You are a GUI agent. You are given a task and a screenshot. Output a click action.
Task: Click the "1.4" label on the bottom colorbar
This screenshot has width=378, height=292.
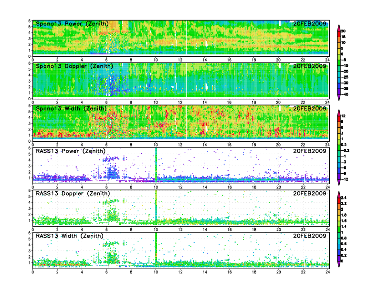[344, 227]
